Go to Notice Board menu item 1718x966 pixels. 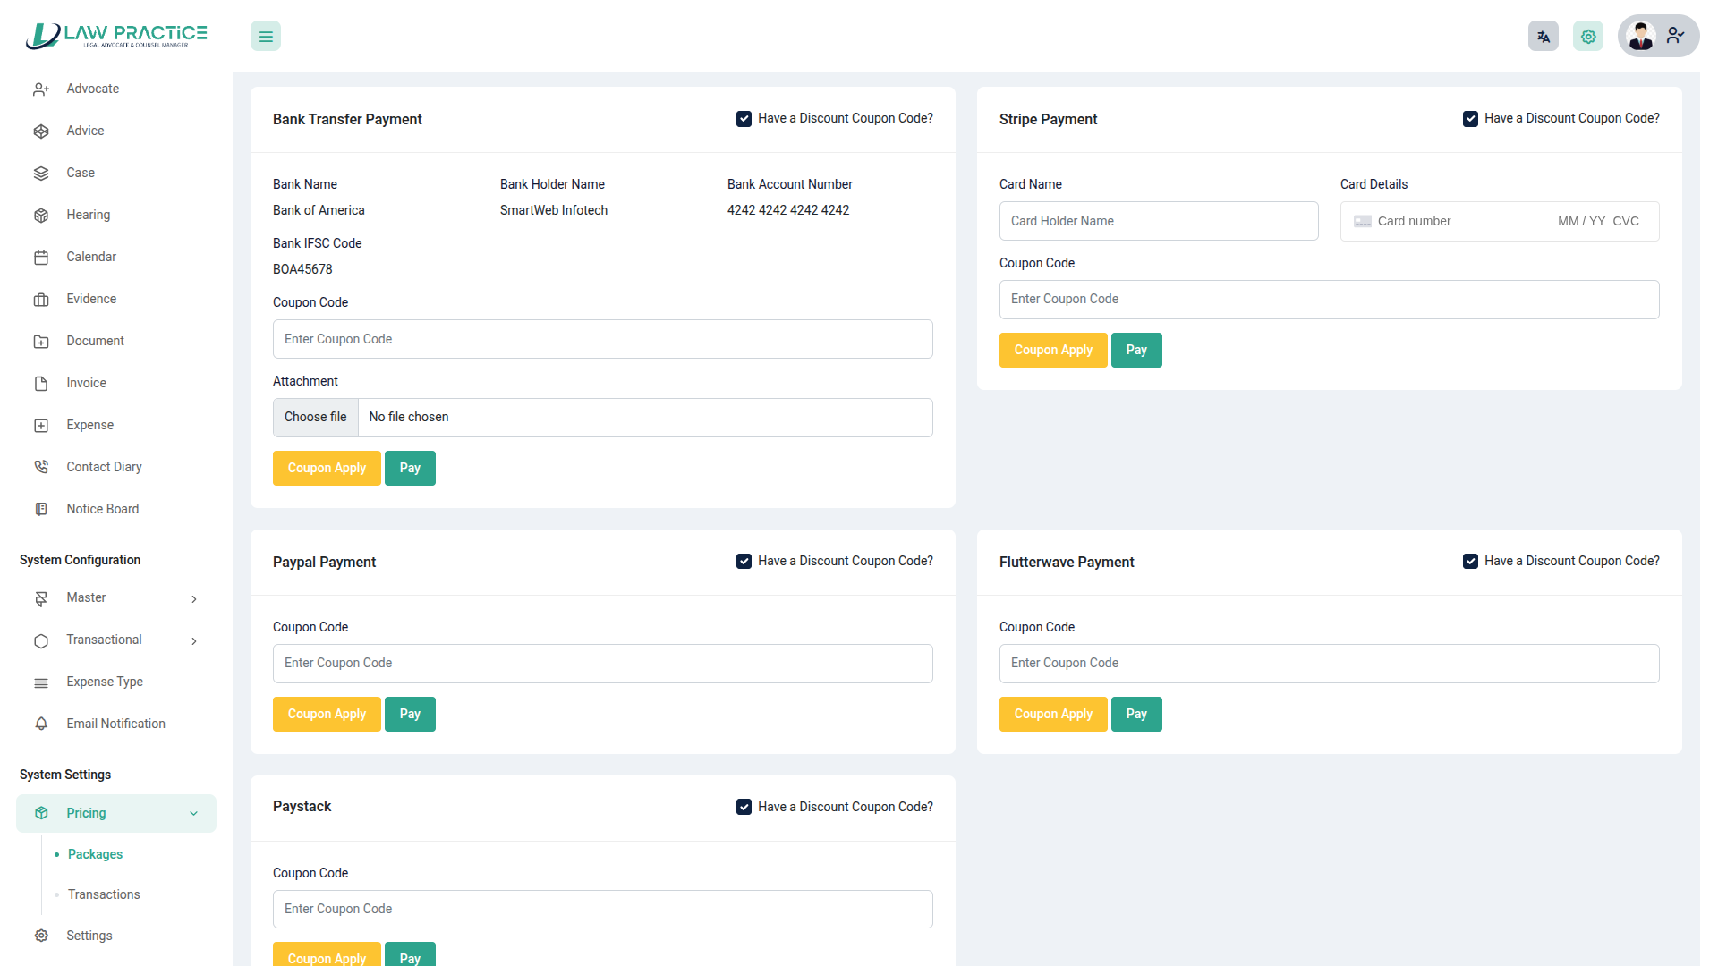point(102,509)
